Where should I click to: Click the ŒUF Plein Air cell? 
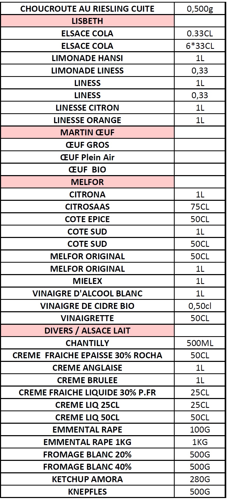click(x=87, y=157)
